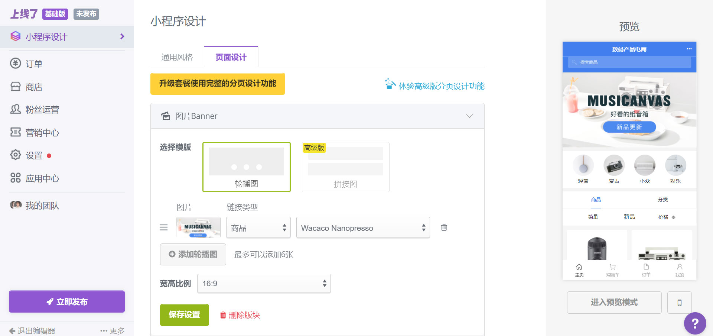Switch to the 通用风格 tab
Image resolution: width=713 pixels, height=336 pixels.
click(x=177, y=56)
